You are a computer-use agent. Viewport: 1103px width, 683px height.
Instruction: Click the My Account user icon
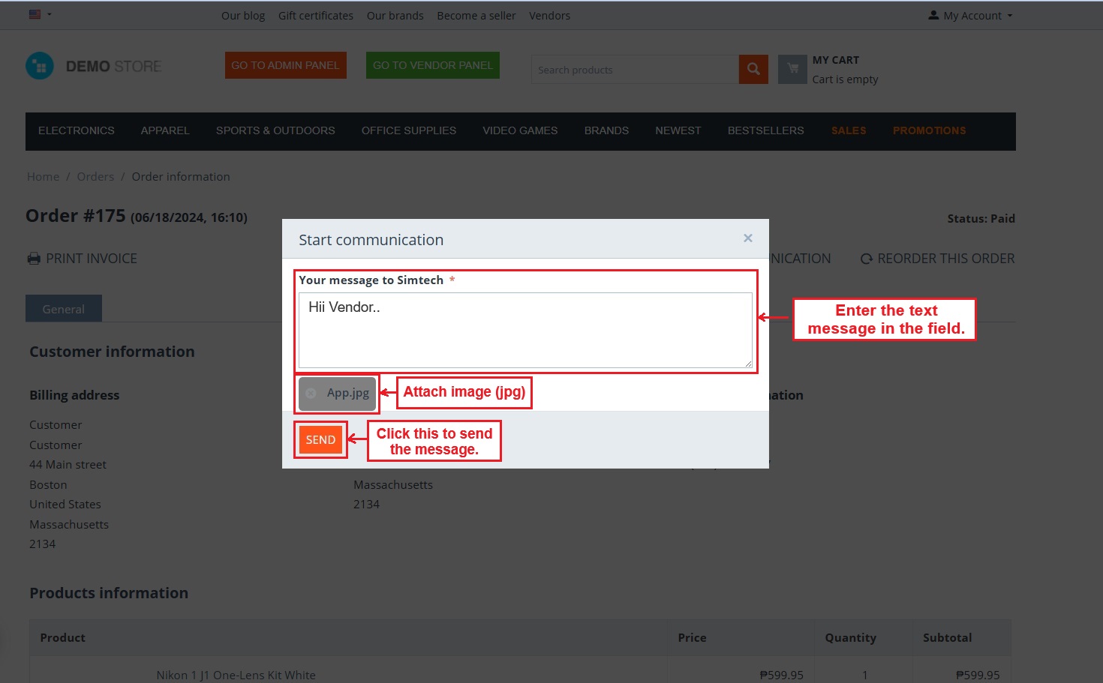point(933,15)
